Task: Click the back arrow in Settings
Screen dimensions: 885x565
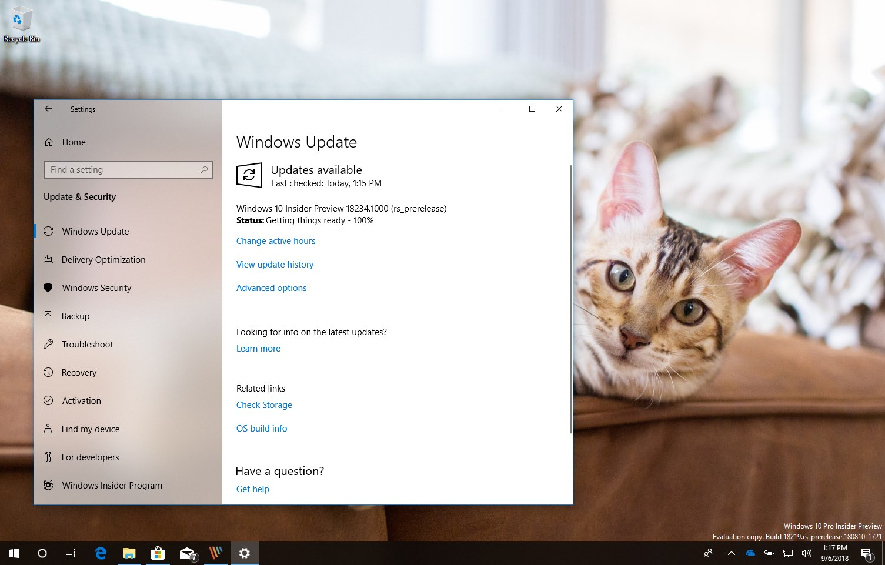Action: click(x=48, y=109)
